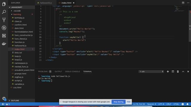191x107 pixels.
Task: Choose terminal from 1: zsh dropdown
Action: [x=151, y=72]
